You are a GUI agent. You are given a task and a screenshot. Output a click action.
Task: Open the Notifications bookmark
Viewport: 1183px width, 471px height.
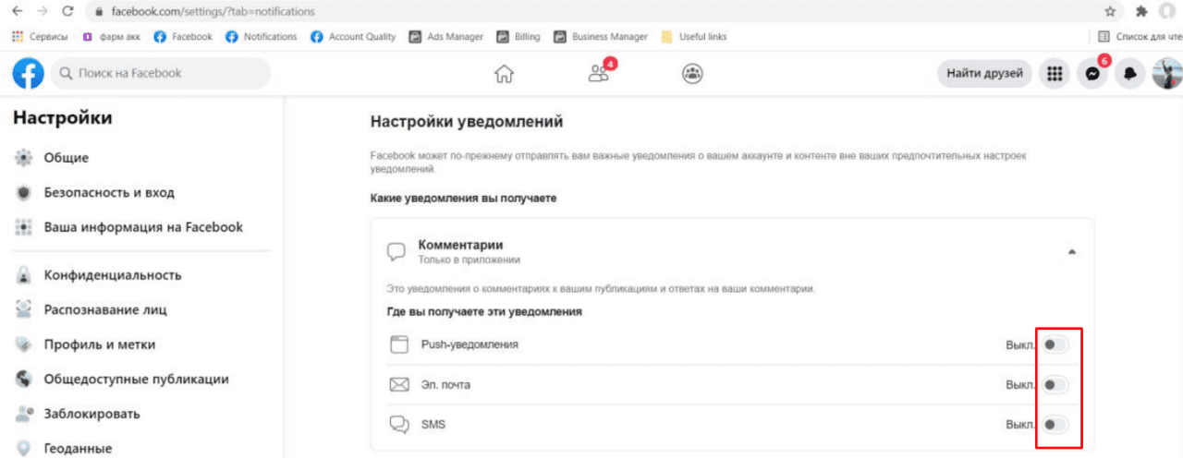(x=262, y=37)
